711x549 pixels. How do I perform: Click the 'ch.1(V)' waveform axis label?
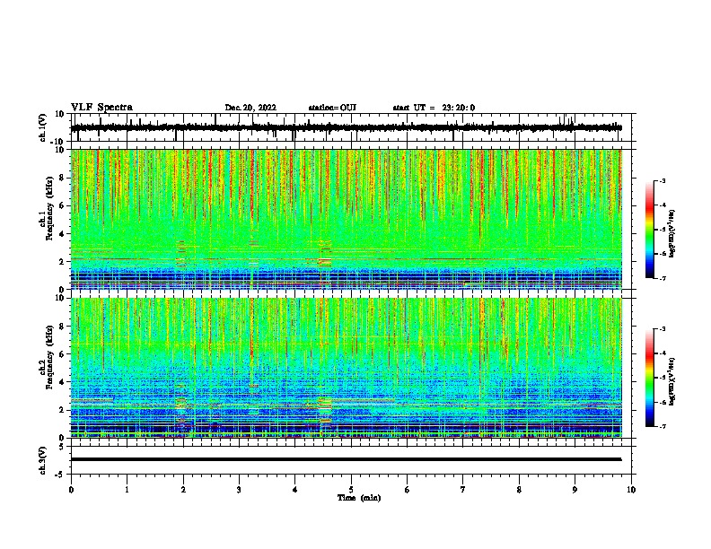(x=43, y=127)
